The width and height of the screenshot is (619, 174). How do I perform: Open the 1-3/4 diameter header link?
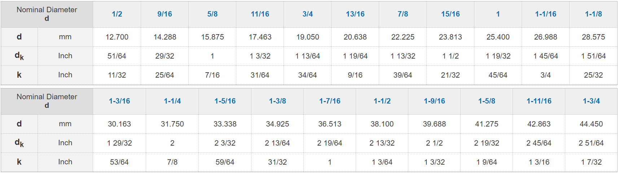(x=591, y=101)
